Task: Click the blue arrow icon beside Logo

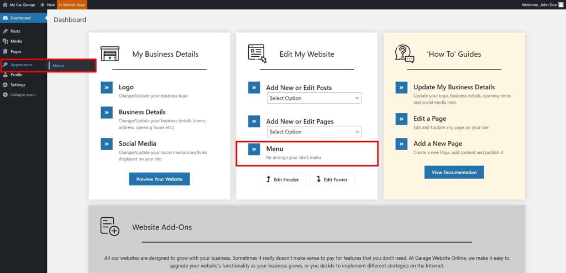Action: (107, 88)
